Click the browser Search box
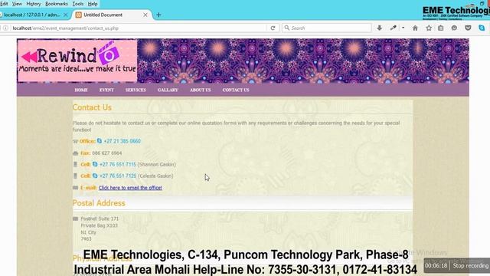Screen dimensions: 490x276 point(327,28)
